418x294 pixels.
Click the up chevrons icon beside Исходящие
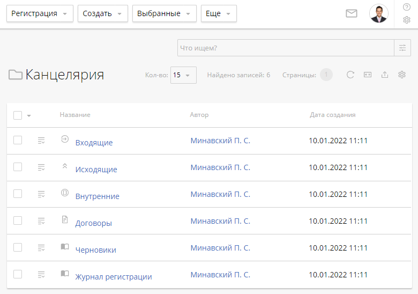[x=65, y=166]
